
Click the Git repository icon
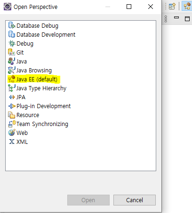click(x=11, y=52)
